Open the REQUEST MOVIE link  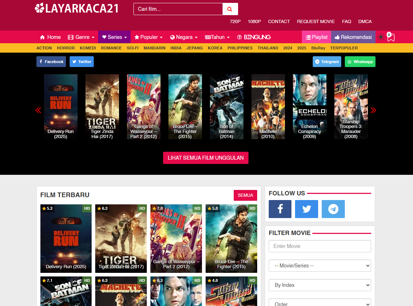(x=316, y=22)
